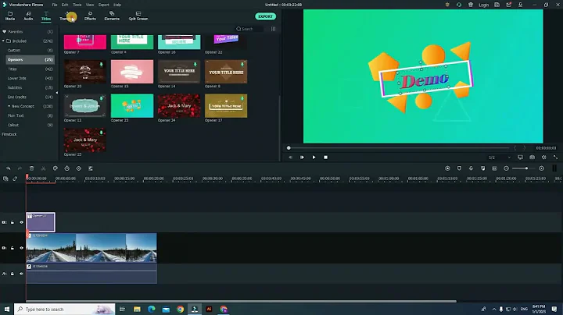Screen dimensions: 563x315
Task: Open the Export menu
Action: (104, 5)
